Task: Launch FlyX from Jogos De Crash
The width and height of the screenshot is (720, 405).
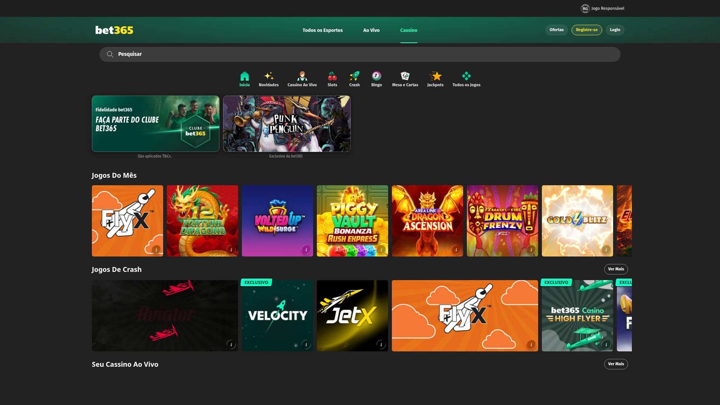Action: [465, 316]
